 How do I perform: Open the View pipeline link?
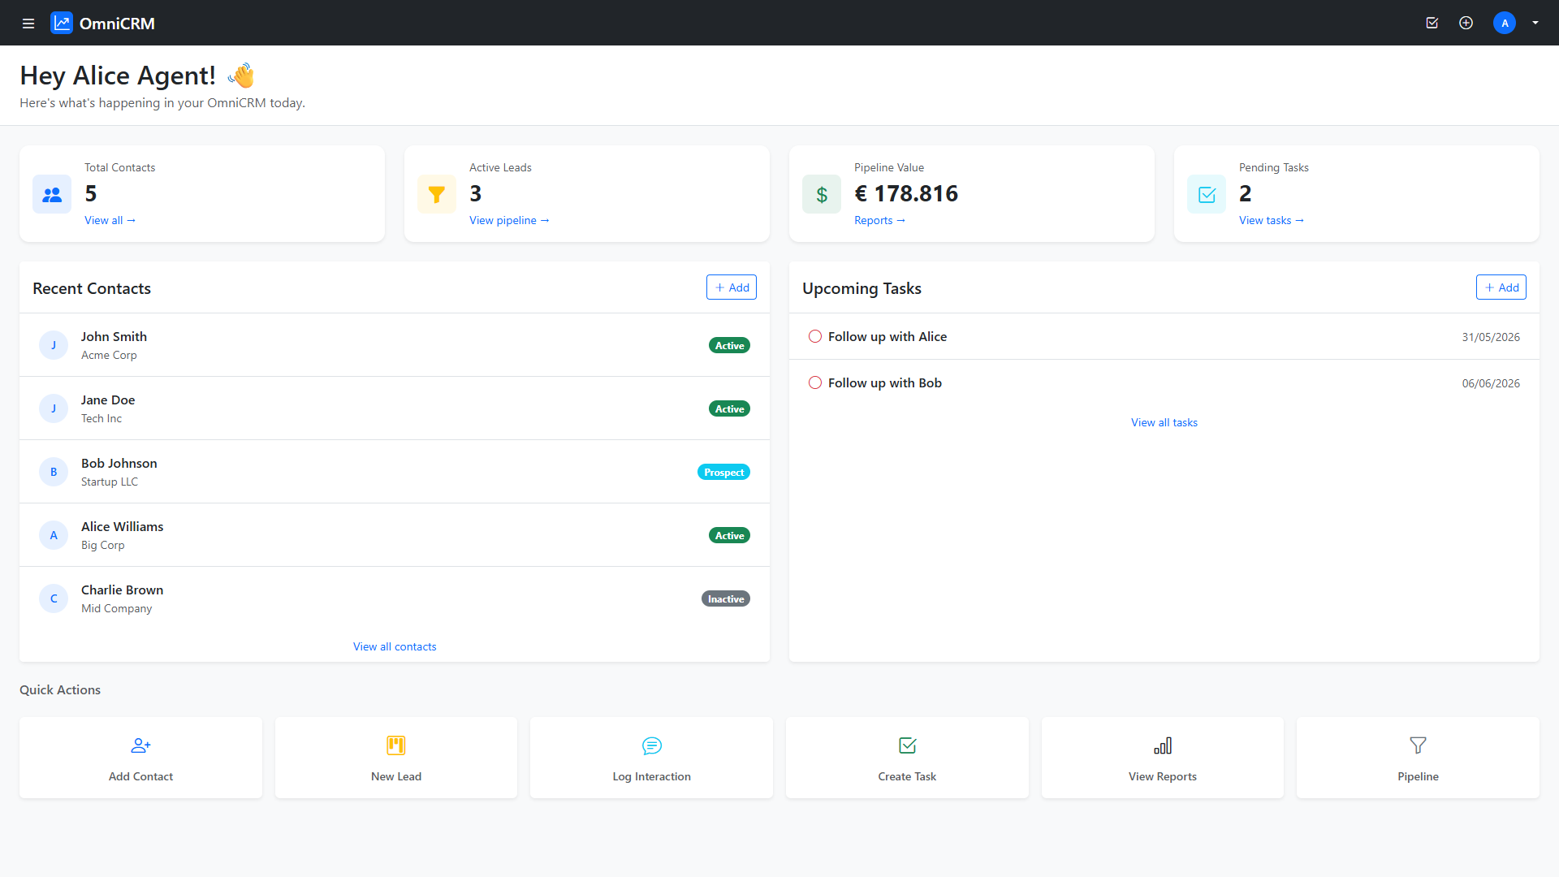[509, 220]
